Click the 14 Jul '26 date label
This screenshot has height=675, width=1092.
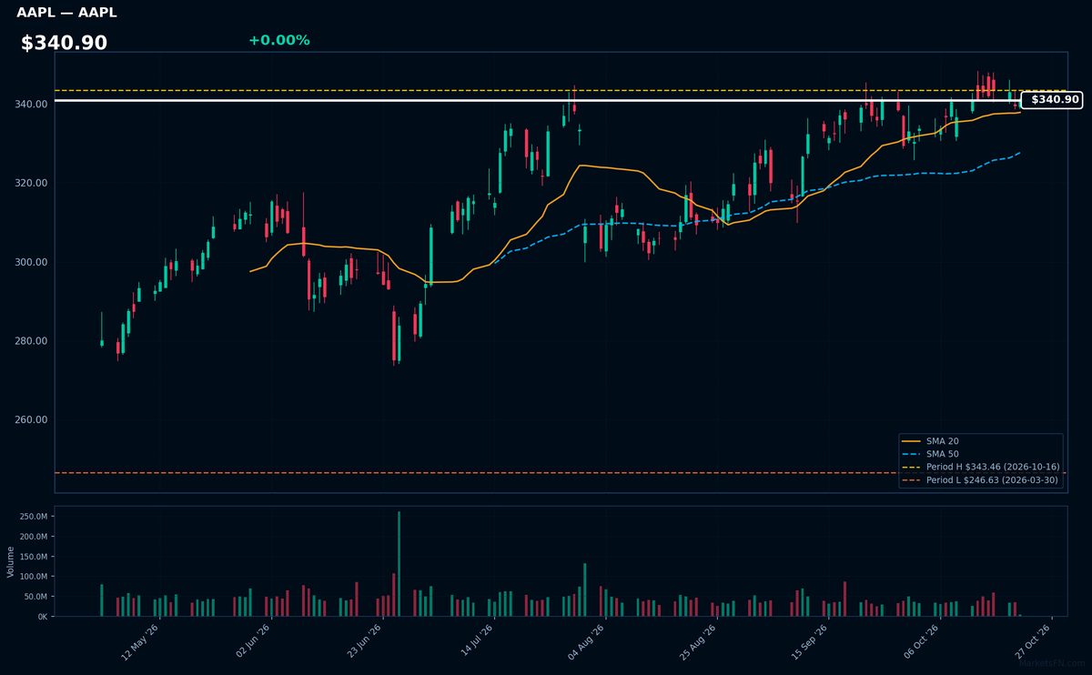(x=475, y=640)
